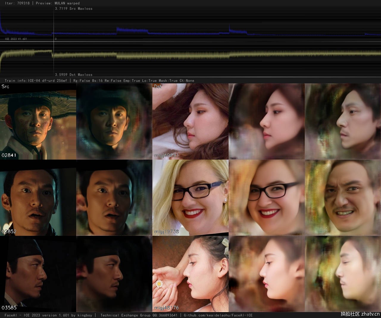This screenshot has width=381, height=318.
Task: Click "FaceAI - ICE 2023 version 1.601 by kingboy"
Action: pyautogui.click(x=49, y=315)
